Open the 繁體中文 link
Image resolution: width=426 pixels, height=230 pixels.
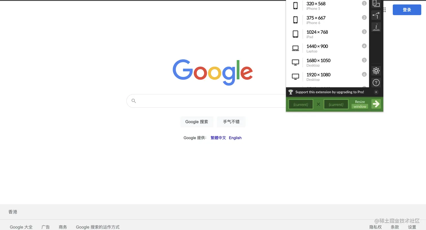[x=218, y=138]
